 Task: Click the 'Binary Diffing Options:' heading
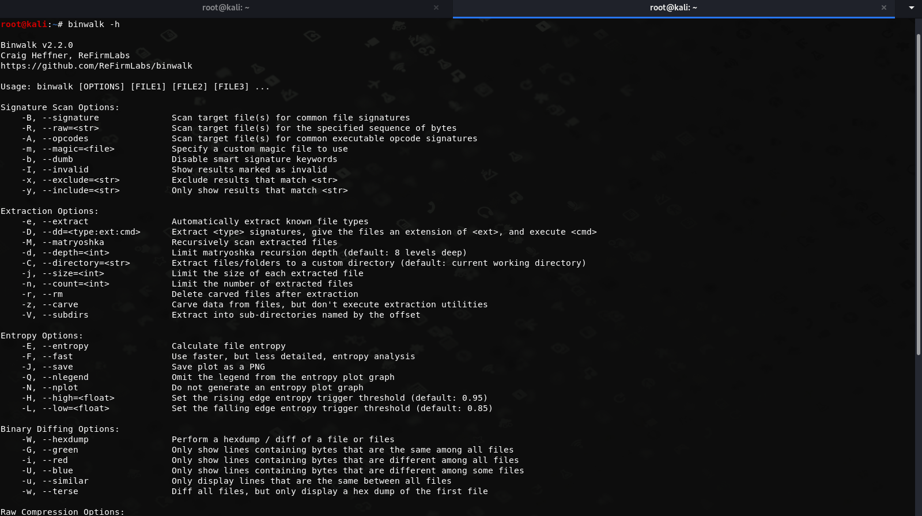60,429
